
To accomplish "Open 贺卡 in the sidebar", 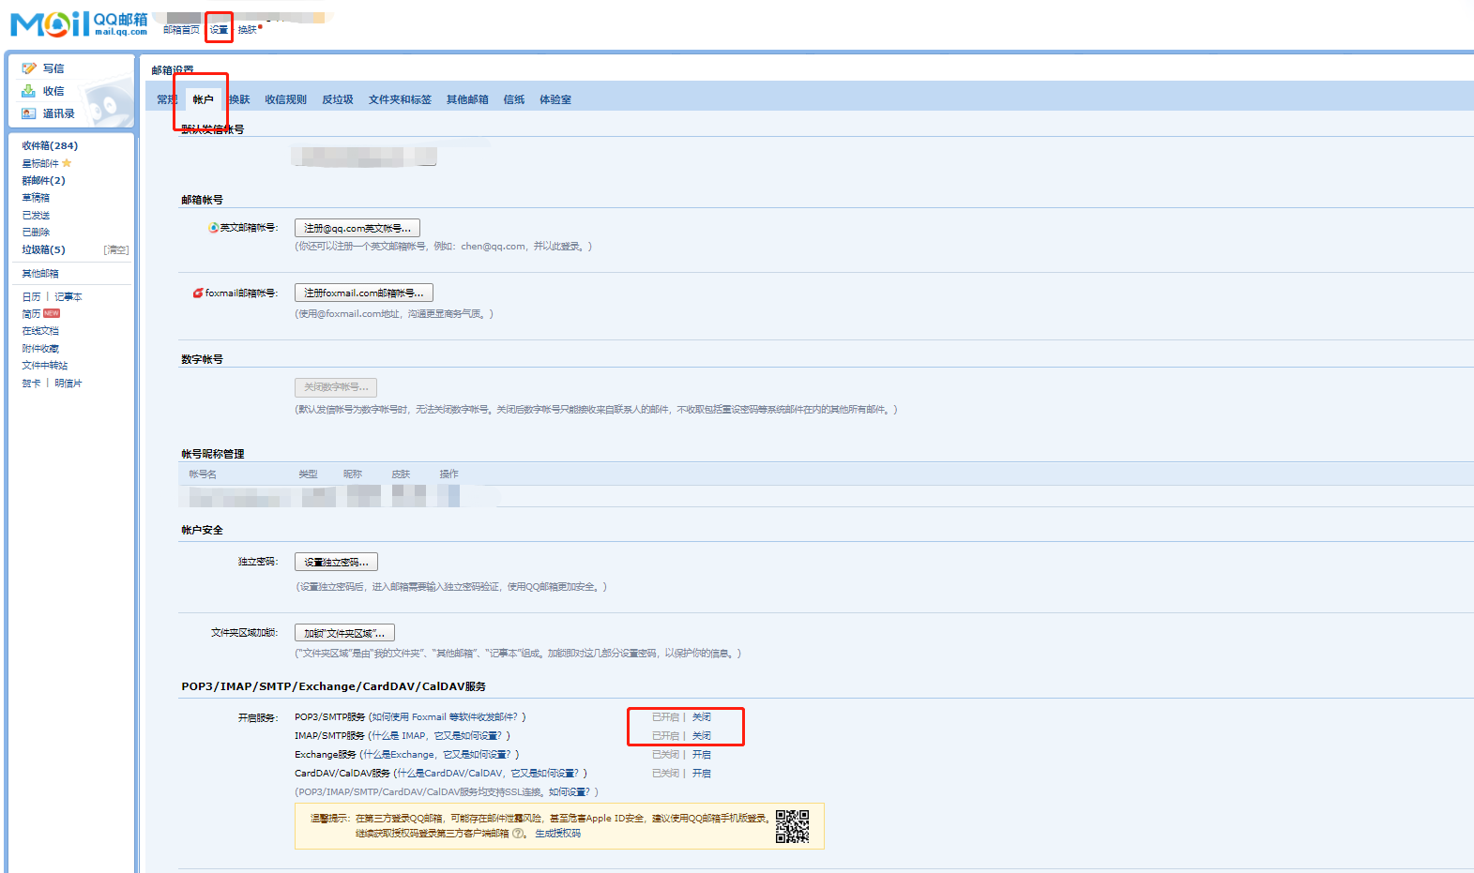I will 31,383.
